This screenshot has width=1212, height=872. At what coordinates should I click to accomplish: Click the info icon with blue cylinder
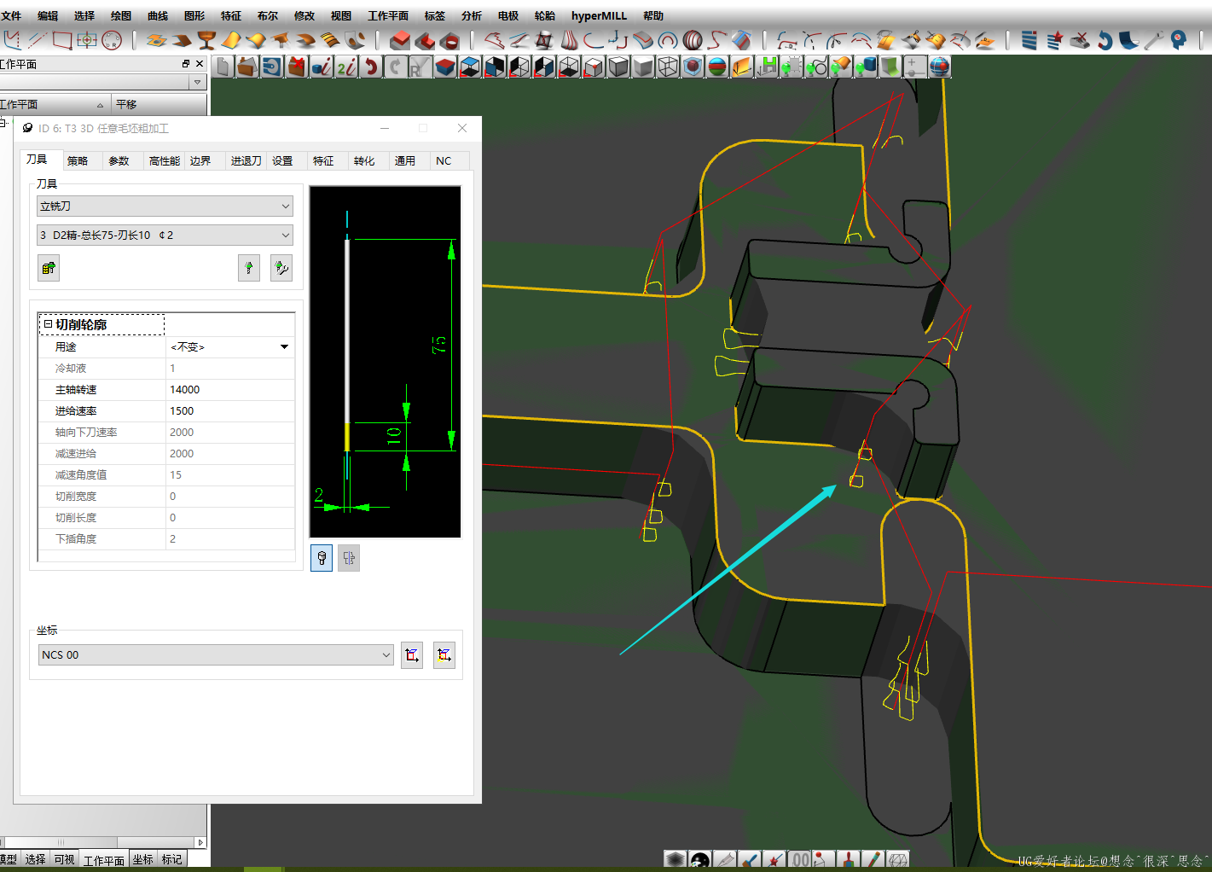point(322,67)
